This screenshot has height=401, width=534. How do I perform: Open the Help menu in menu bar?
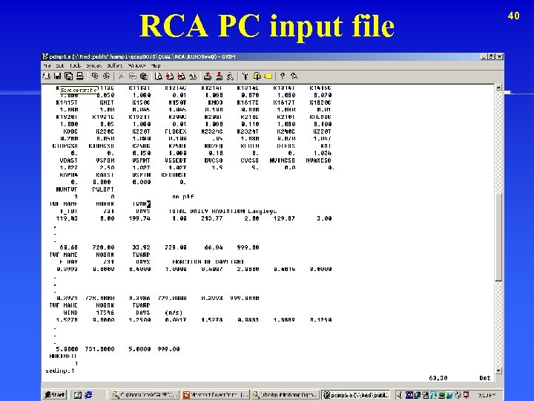[155, 65]
